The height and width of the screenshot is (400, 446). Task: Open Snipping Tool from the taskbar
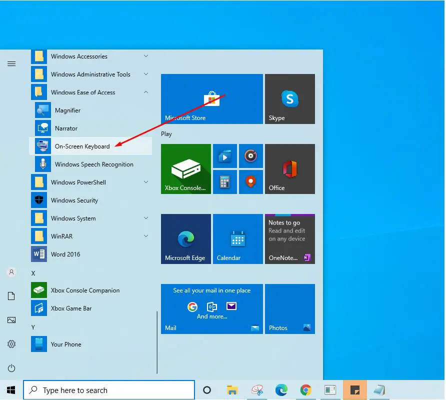click(257, 390)
